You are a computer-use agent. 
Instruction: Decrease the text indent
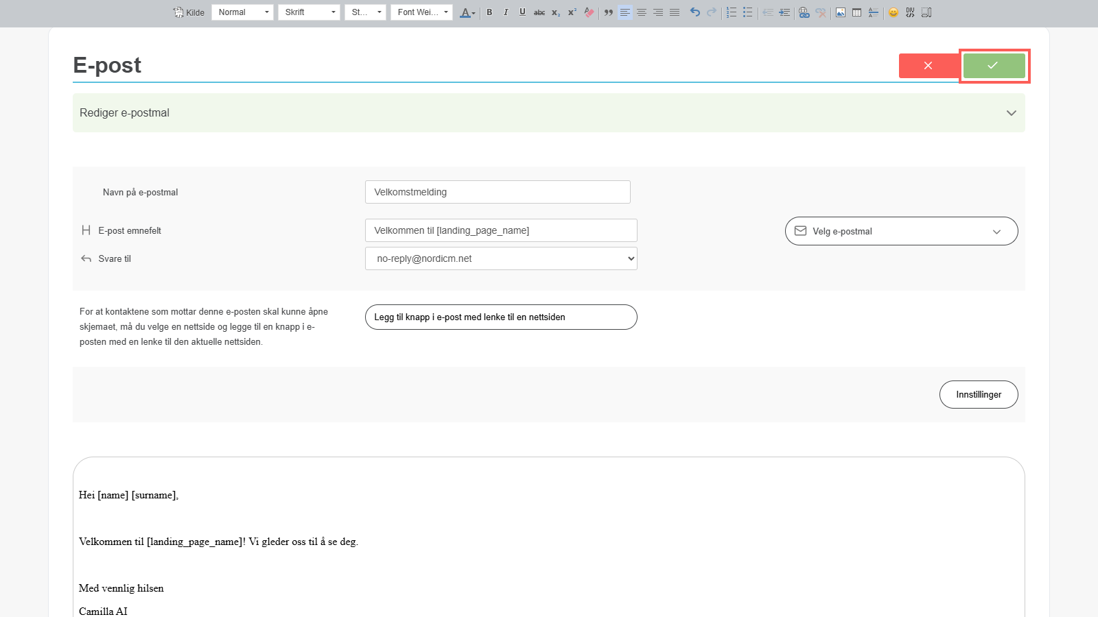point(768,12)
